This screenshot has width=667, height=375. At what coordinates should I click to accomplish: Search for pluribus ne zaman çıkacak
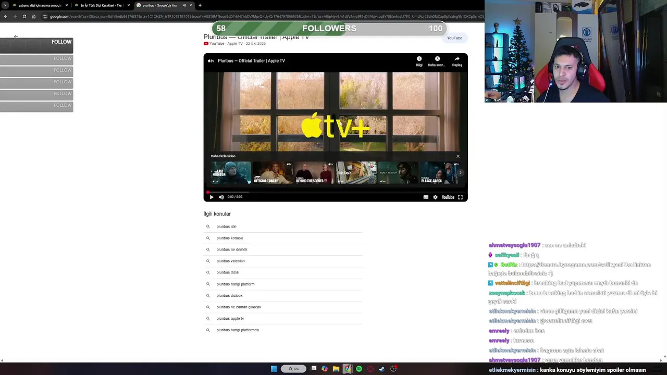[282, 307]
